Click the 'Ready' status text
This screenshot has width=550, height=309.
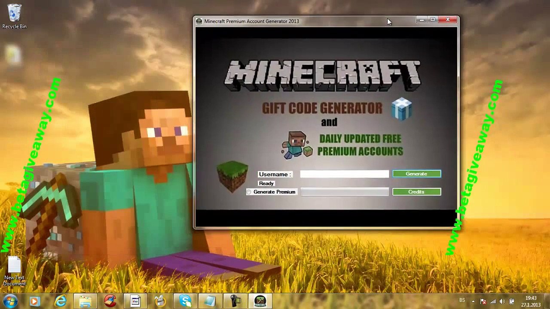tap(266, 183)
